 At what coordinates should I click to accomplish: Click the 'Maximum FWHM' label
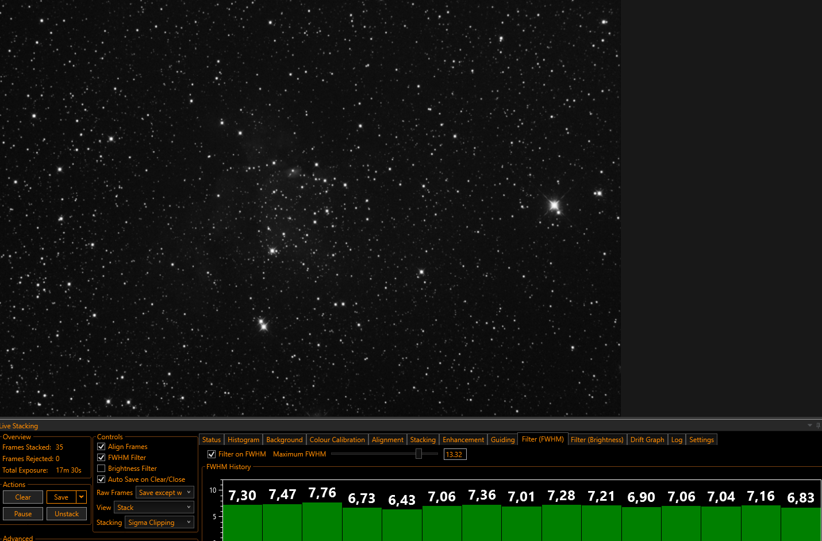pos(299,454)
